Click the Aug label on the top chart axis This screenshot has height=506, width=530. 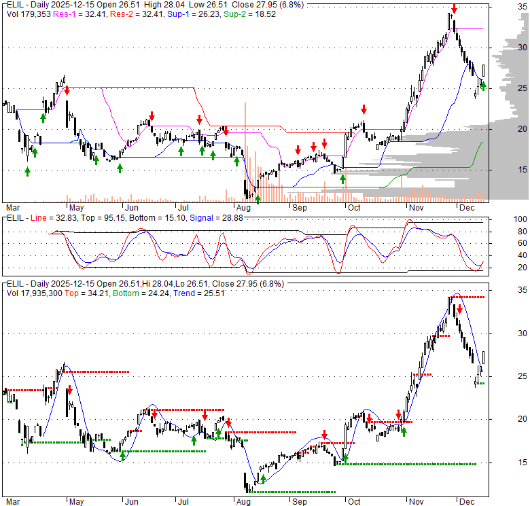point(243,207)
